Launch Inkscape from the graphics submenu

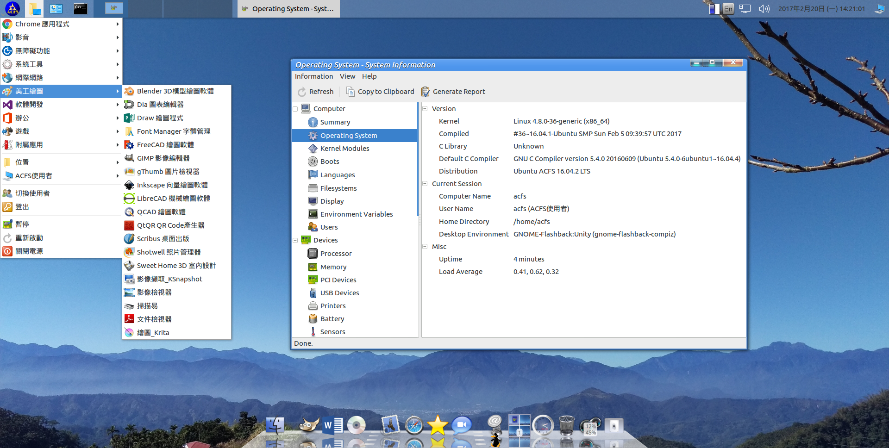(172, 185)
